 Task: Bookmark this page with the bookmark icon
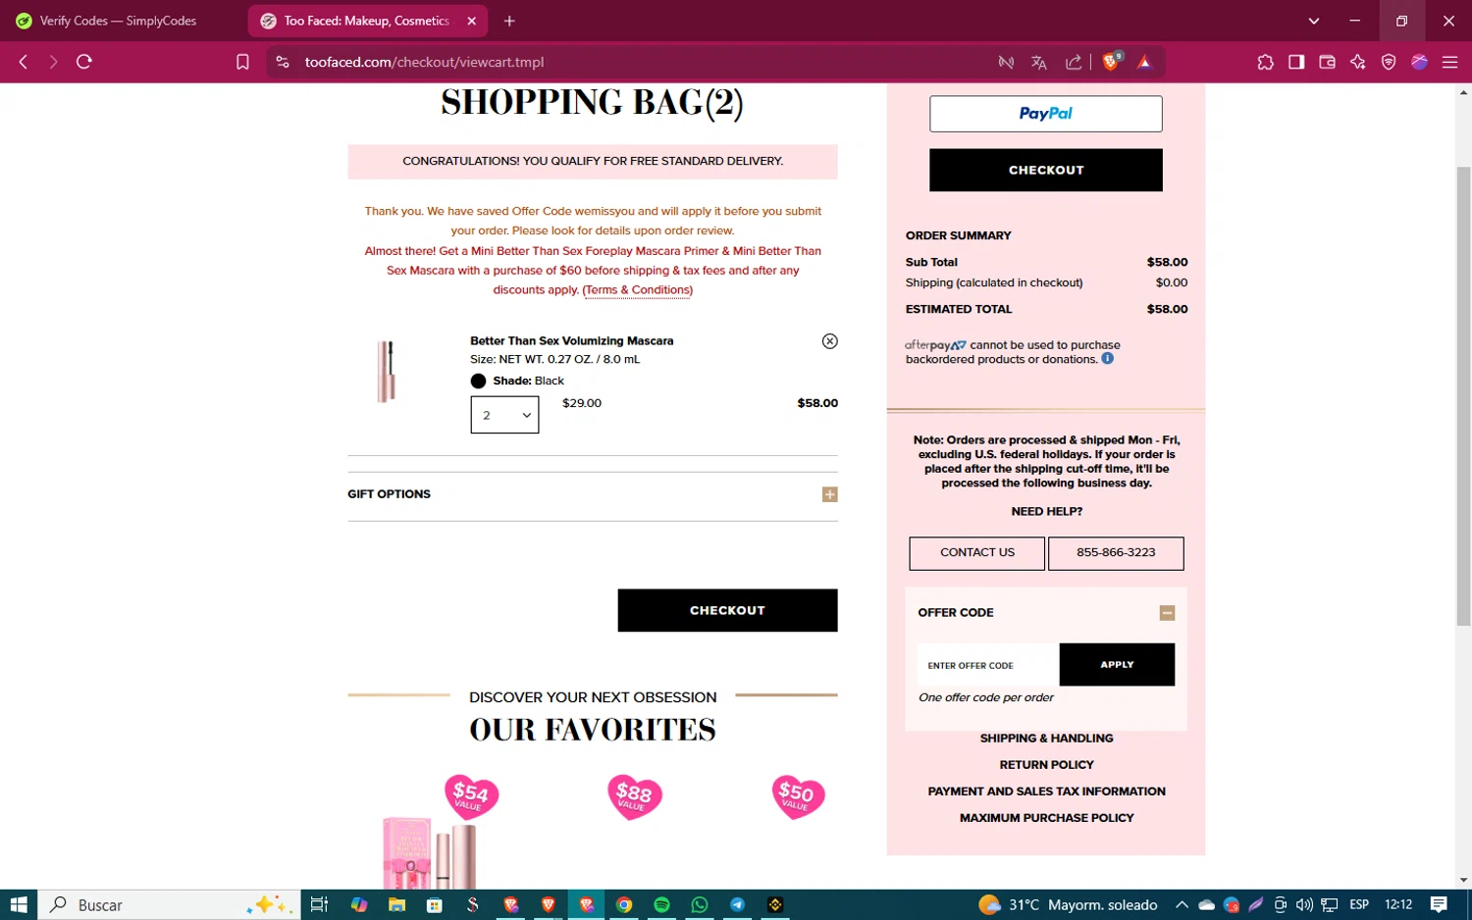click(242, 62)
